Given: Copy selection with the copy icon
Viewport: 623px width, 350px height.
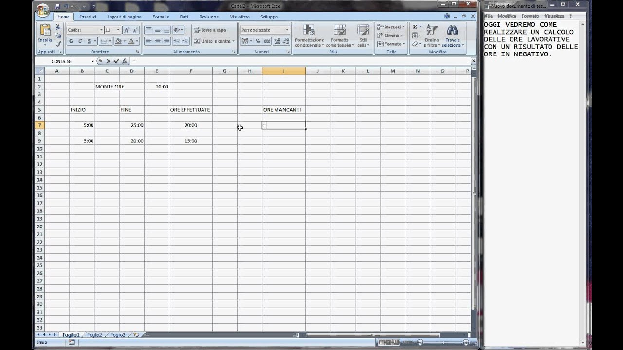Looking at the screenshot, I should coord(58,35).
